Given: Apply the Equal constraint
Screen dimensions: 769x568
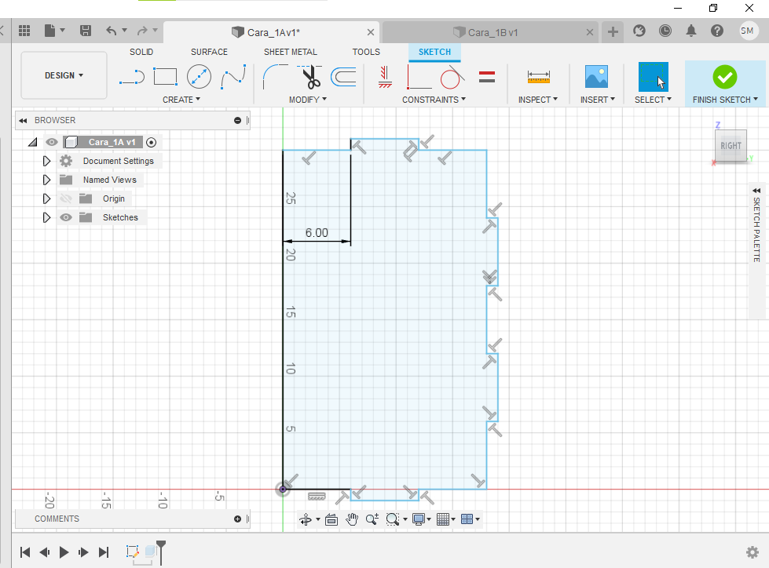Looking at the screenshot, I should pyautogui.click(x=487, y=77).
